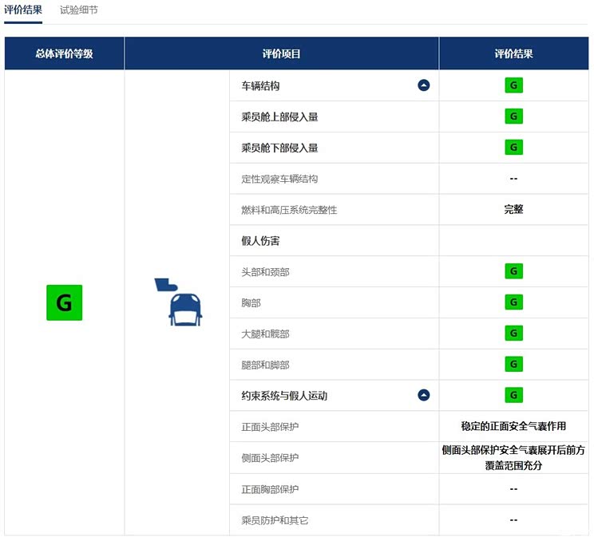Select the 约束系统与假人运动 row label
Viewport: 594px width, 541px height.
[284, 396]
